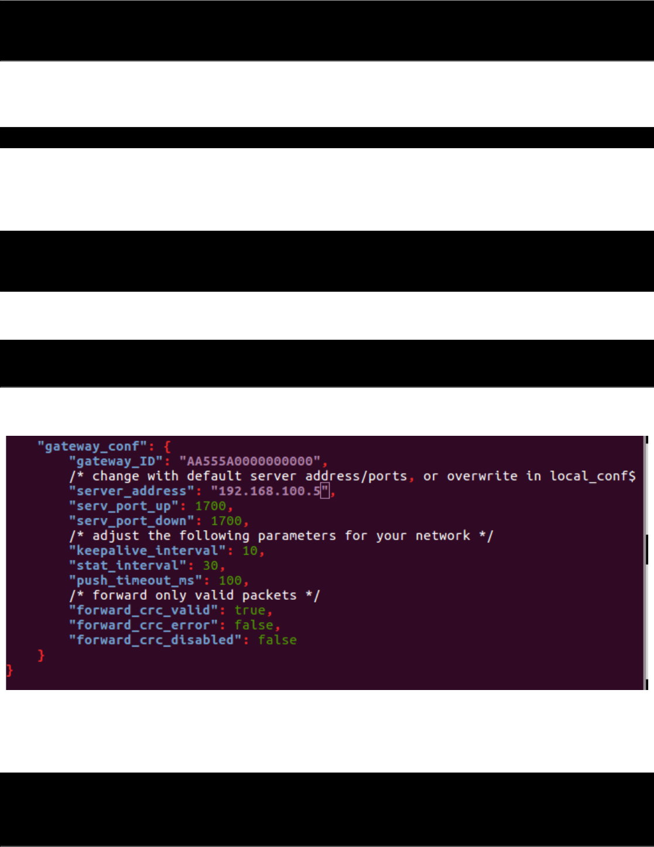Place cursor on gateway_ID value AA555A0000000000

coord(249,462)
